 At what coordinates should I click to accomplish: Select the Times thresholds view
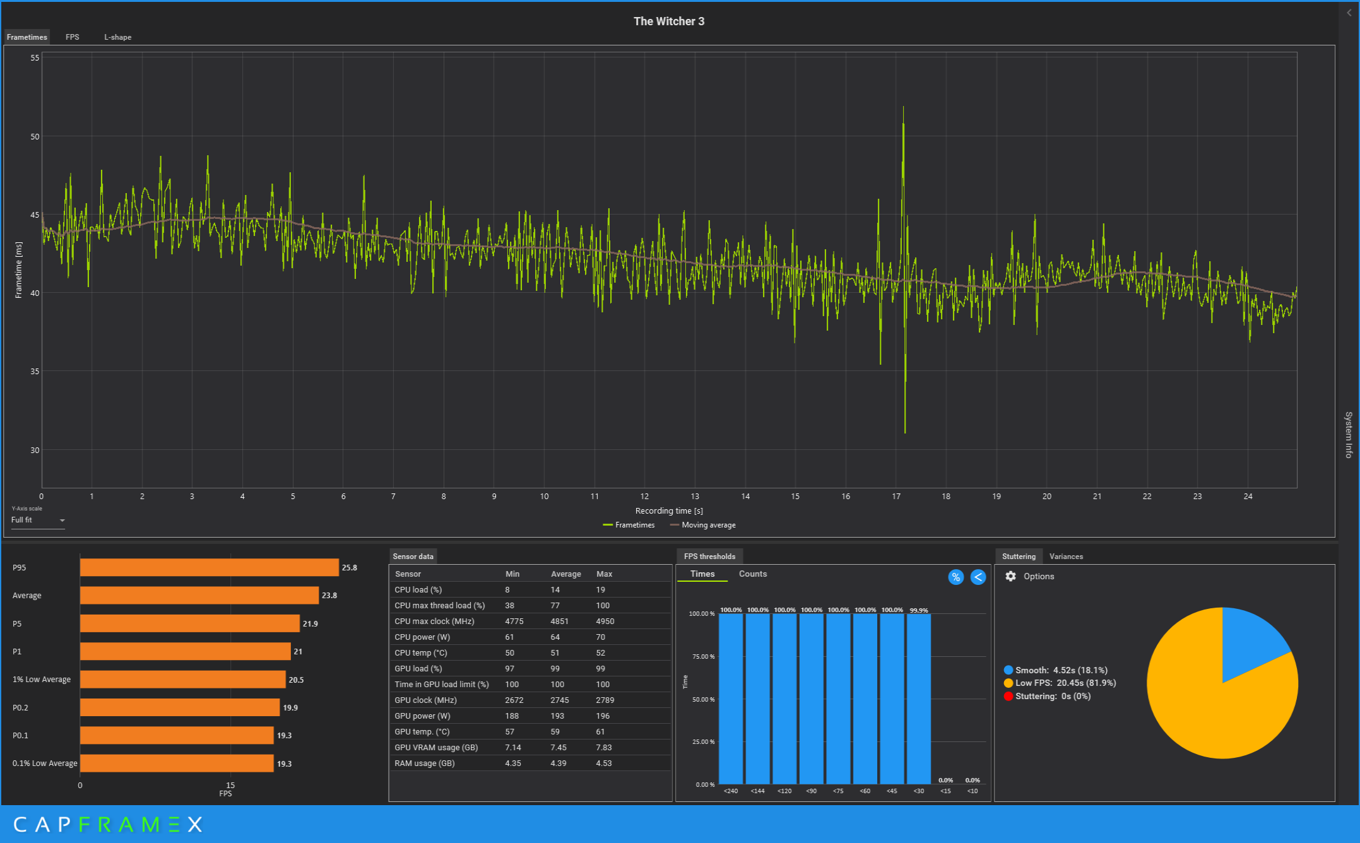(x=702, y=574)
